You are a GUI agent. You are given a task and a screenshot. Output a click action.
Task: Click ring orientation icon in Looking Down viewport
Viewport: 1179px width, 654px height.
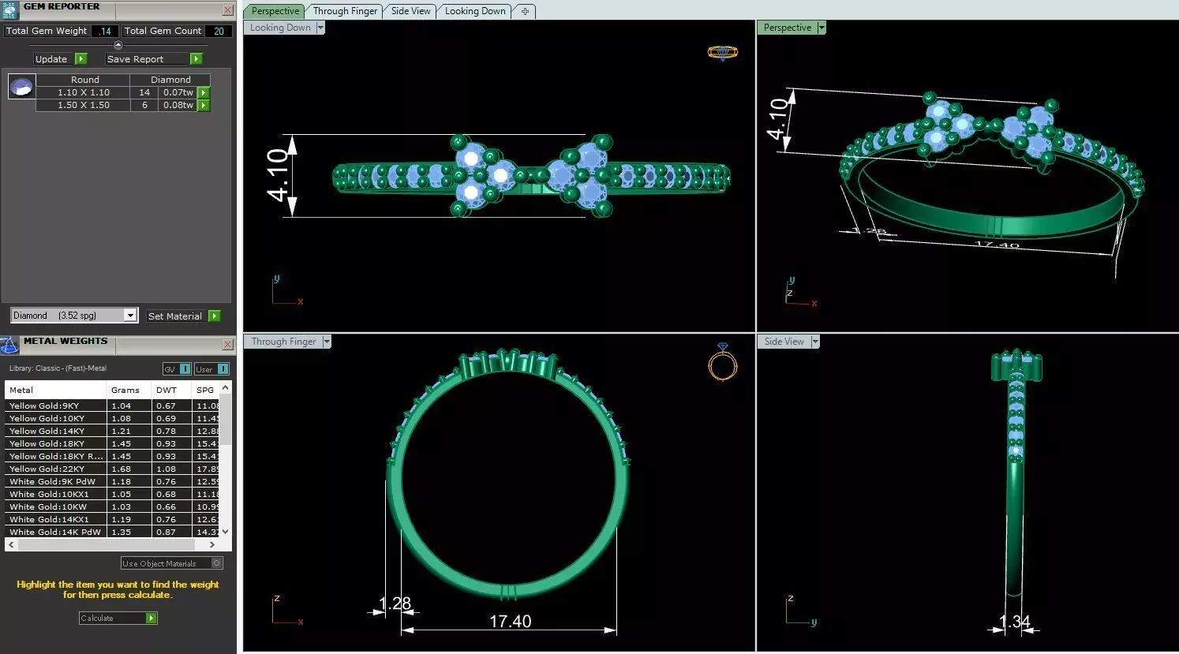pos(722,53)
